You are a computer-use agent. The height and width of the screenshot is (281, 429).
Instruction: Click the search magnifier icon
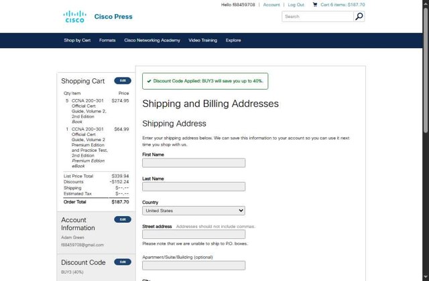(359, 16)
